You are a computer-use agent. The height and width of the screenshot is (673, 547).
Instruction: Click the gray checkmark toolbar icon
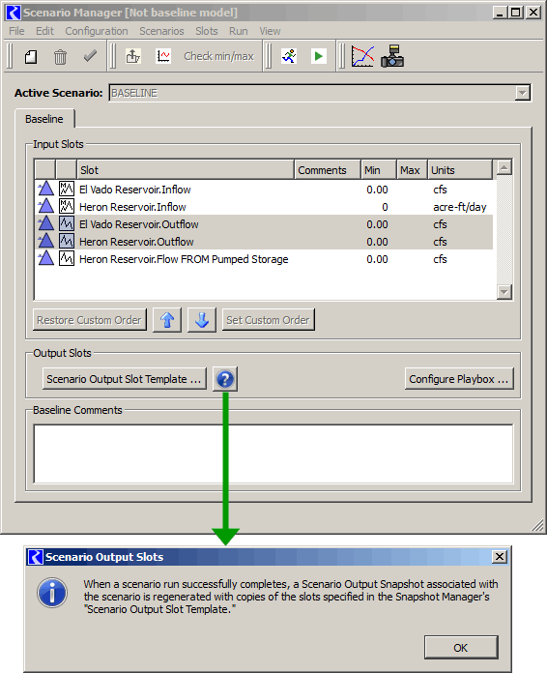(90, 56)
